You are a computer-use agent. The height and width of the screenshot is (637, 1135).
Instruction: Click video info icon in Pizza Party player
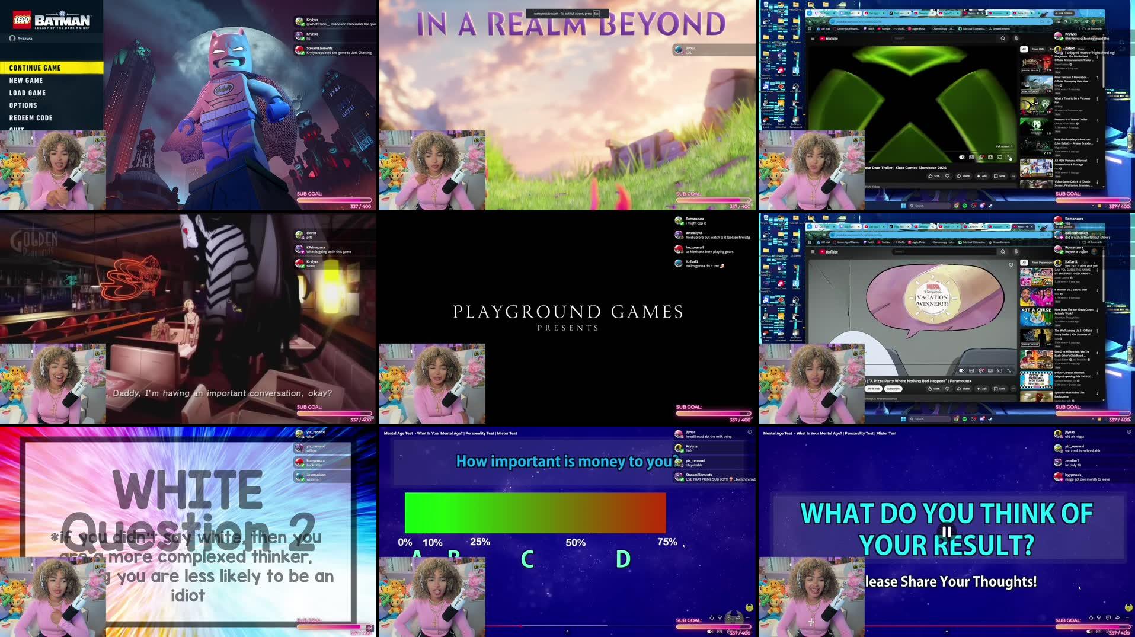(x=1011, y=264)
